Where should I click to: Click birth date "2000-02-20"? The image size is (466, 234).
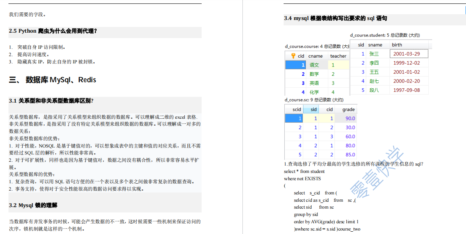coord(406,81)
